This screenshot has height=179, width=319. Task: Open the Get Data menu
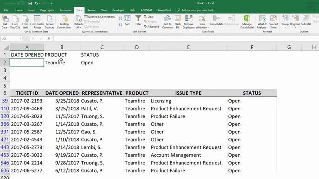[x=5, y=22]
